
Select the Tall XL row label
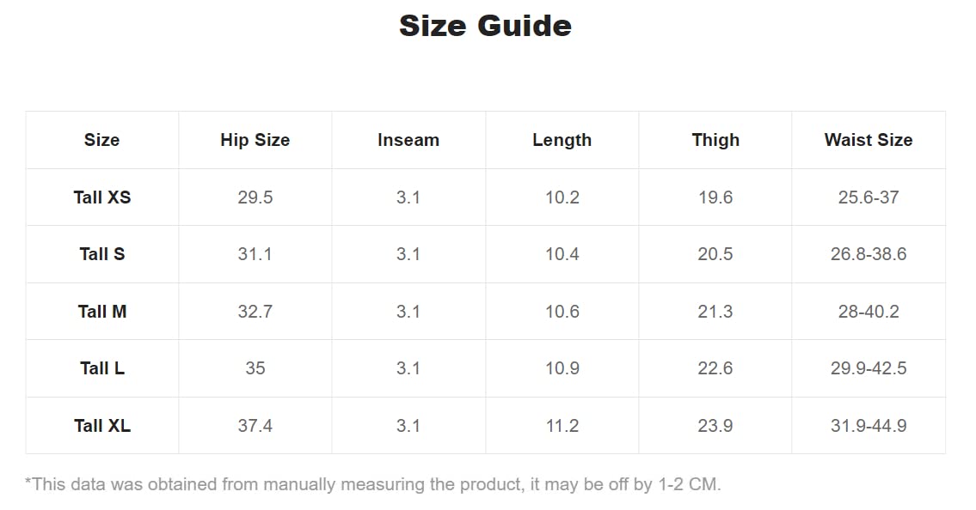click(x=102, y=426)
